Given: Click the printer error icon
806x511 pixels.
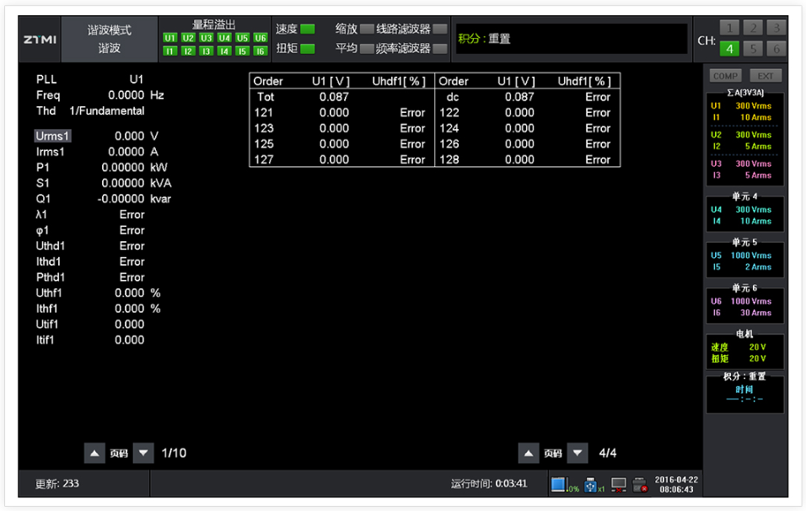Looking at the screenshot, I should (640, 485).
